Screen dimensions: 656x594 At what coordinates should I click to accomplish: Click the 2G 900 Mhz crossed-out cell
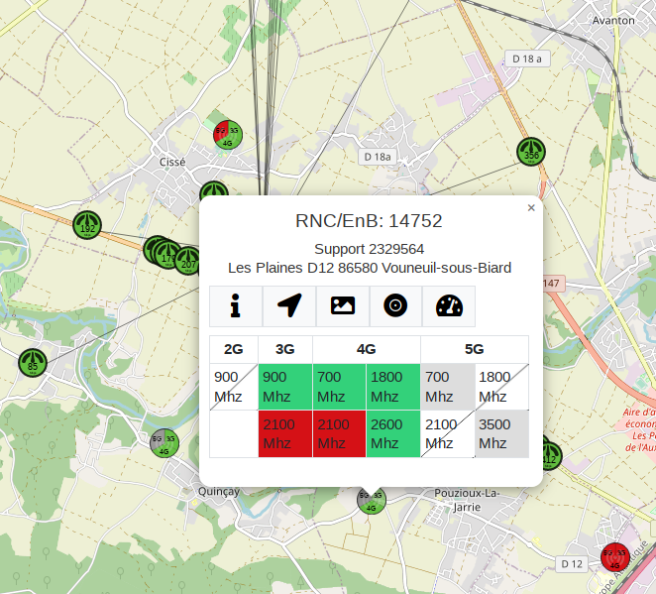(x=234, y=387)
